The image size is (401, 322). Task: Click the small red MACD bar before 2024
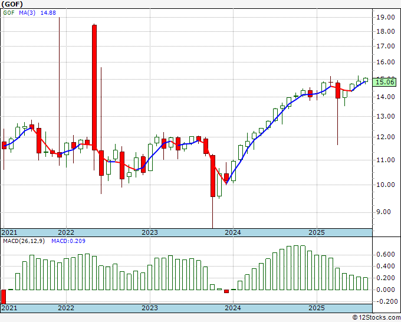[x=226, y=291]
